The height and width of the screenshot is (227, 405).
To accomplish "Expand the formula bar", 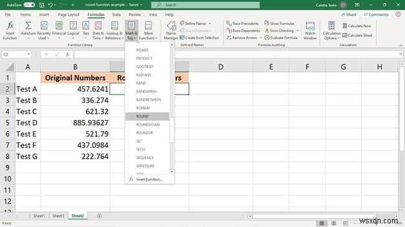I will tap(401, 55).
